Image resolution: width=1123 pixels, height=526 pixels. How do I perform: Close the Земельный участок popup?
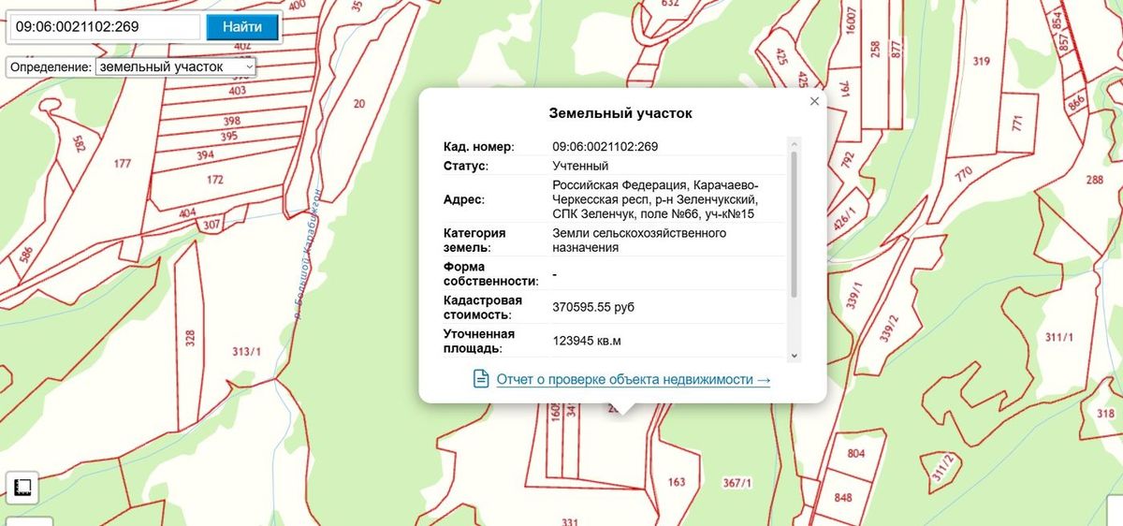click(x=814, y=101)
